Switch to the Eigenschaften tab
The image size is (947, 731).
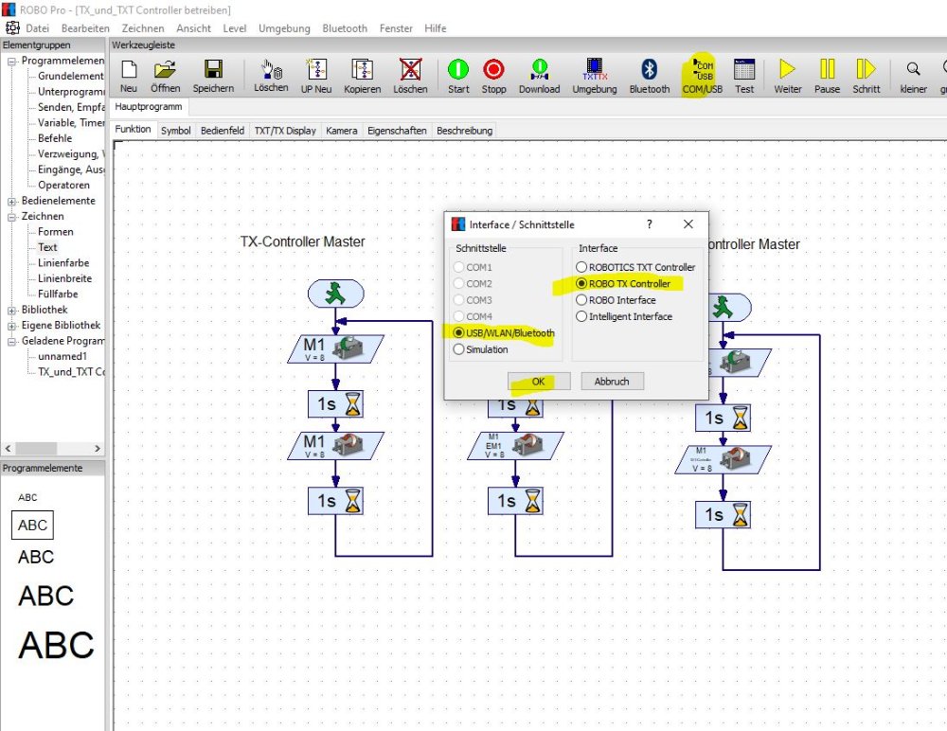pos(397,131)
